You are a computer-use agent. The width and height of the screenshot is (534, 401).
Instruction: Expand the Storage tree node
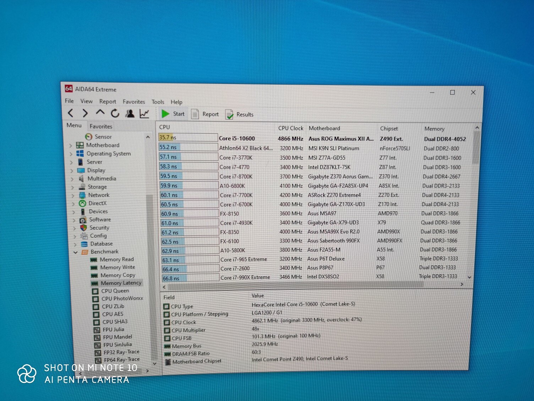[x=72, y=187]
